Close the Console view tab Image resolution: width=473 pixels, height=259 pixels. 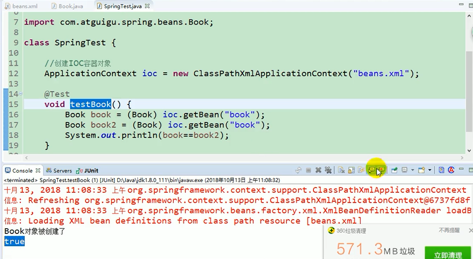click(38, 171)
